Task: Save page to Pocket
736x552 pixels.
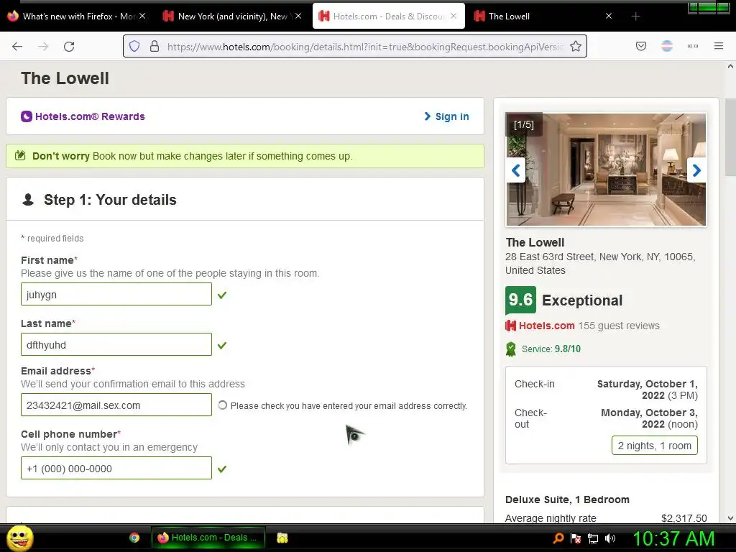Action: 640,46
